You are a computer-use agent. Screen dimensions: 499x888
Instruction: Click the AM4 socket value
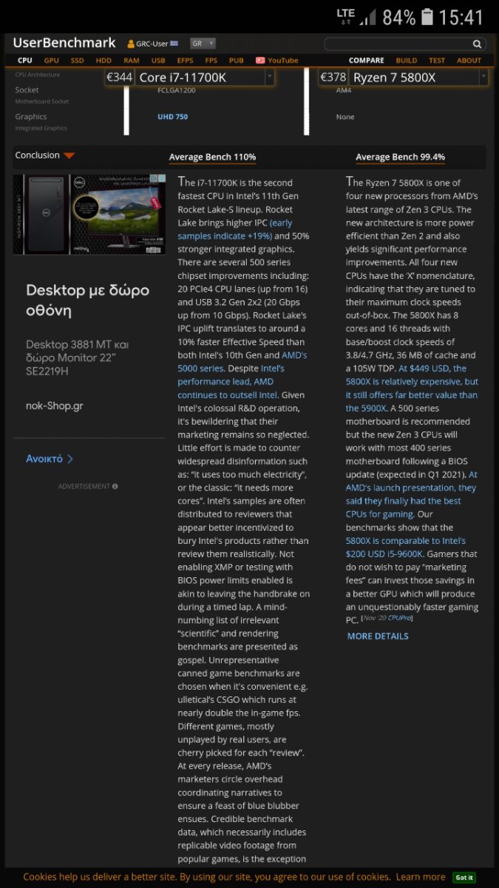click(343, 90)
